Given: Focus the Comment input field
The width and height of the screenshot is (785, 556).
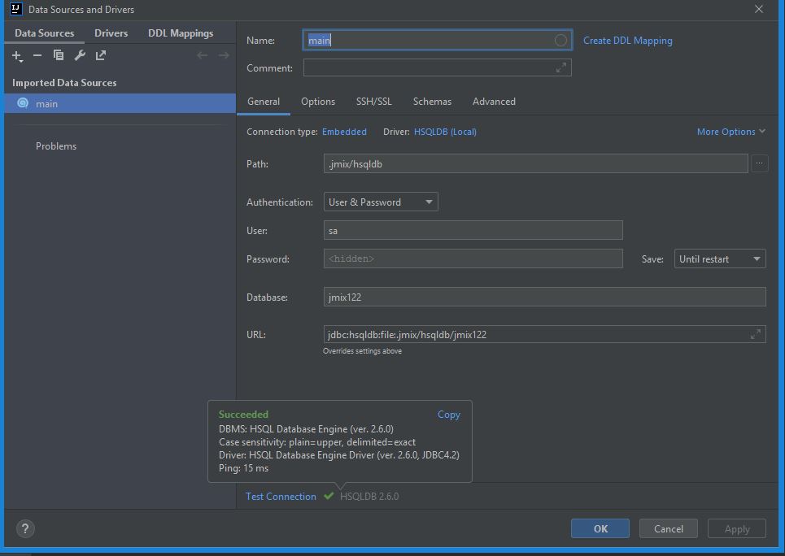Looking at the screenshot, I should pyautogui.click(x=438, y=67).
